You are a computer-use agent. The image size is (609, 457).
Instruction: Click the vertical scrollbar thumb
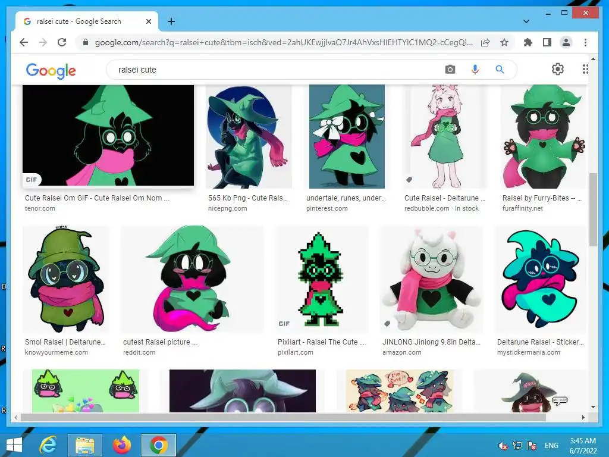pyautogui.click(x=593, y=209)
